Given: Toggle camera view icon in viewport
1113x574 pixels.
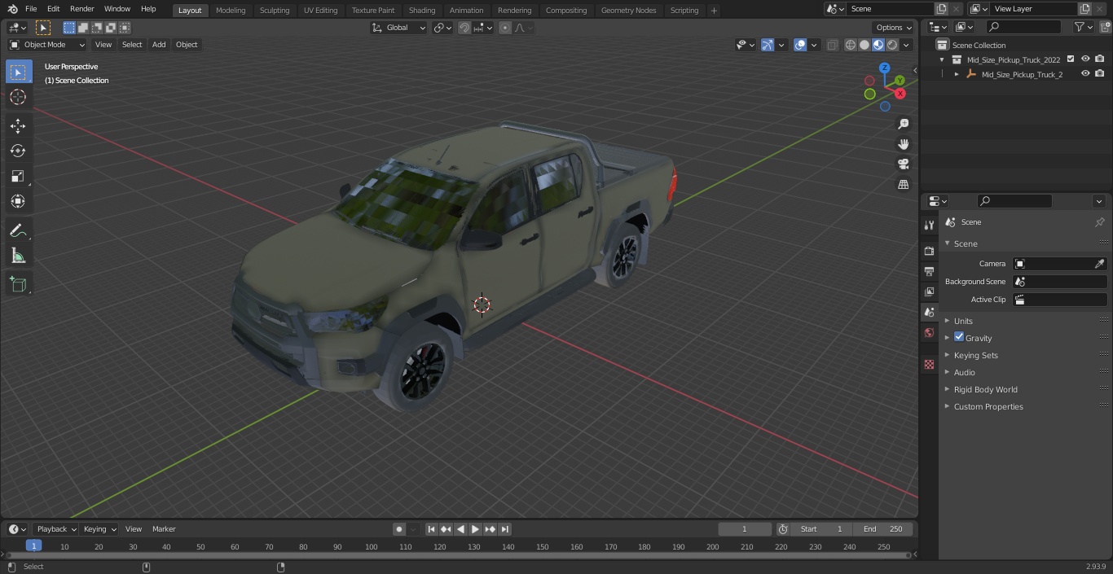Looking at the screenshot, I should click(903, 164).
